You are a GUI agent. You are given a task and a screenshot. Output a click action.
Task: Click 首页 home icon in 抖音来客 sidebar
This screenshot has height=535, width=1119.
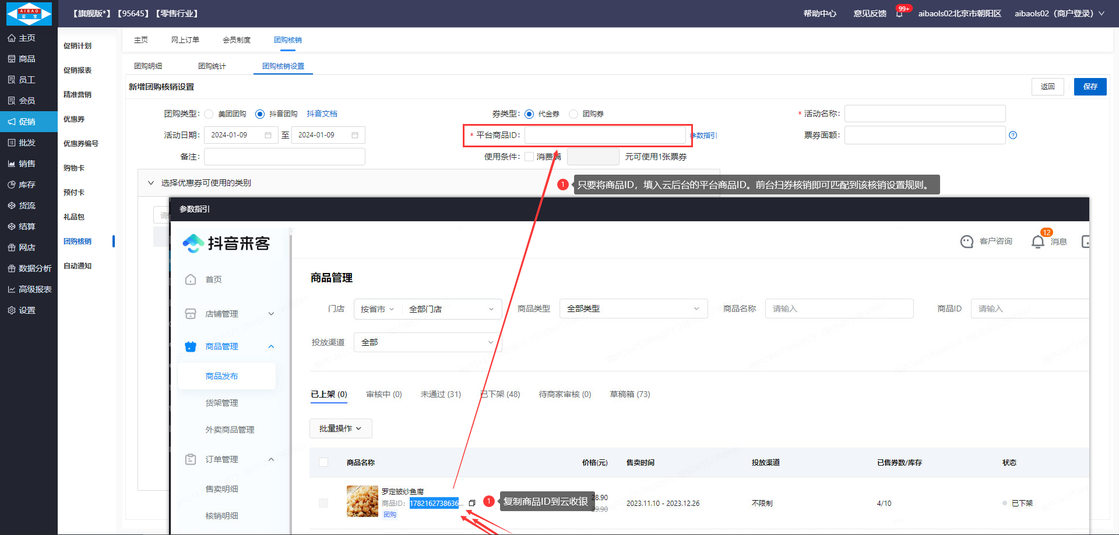pyautogui.click(x=191, y=279)
